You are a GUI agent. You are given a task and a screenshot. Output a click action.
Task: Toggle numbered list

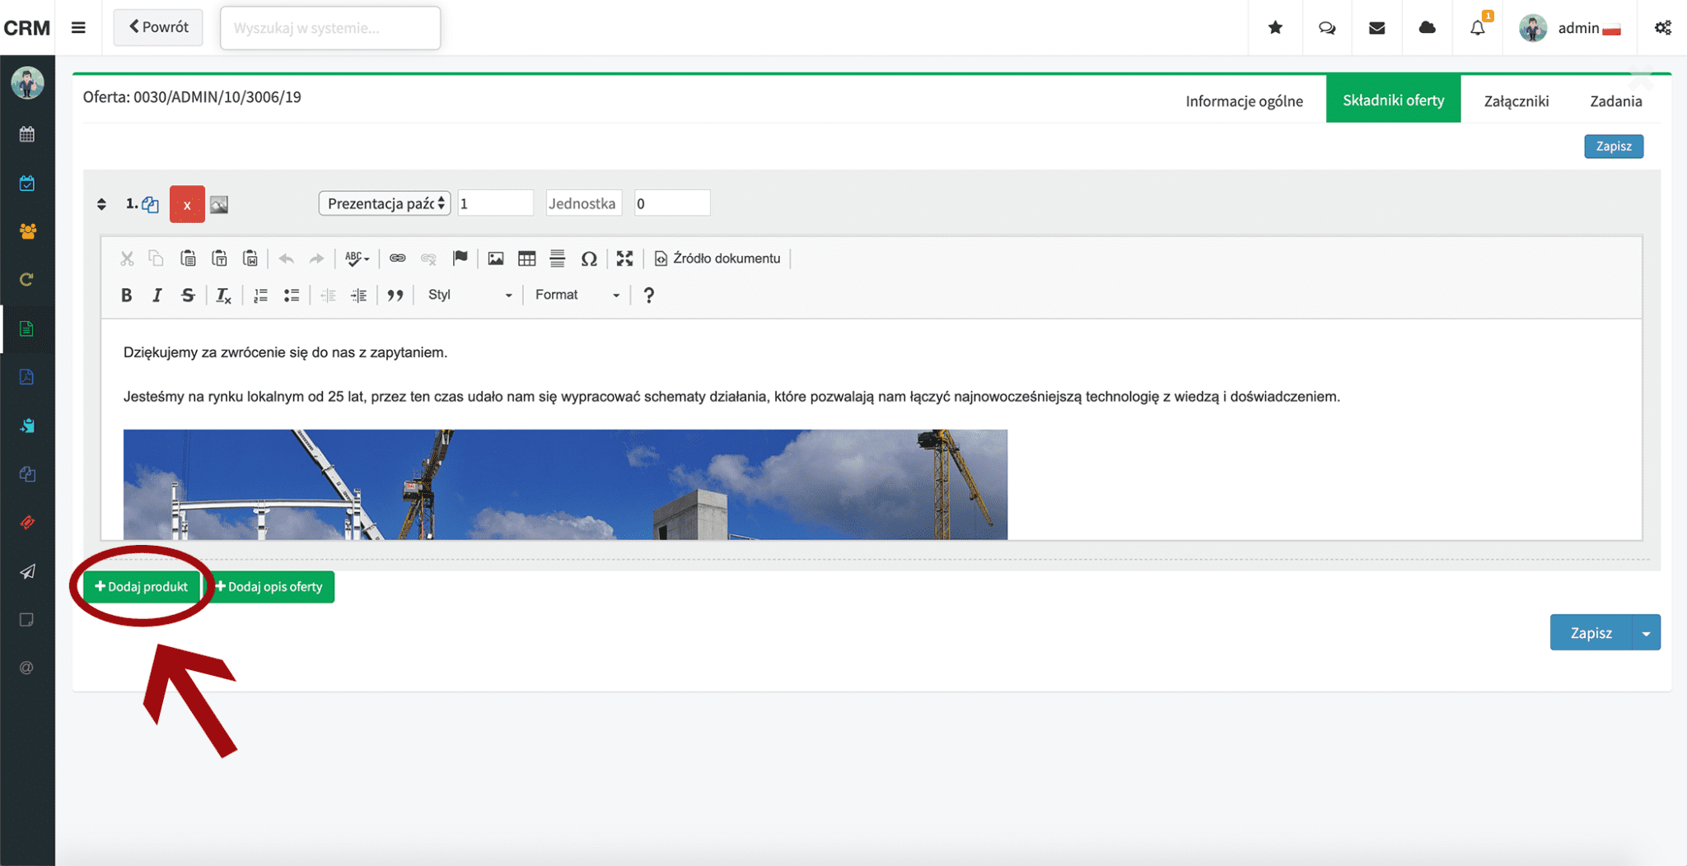pos(260,295)
